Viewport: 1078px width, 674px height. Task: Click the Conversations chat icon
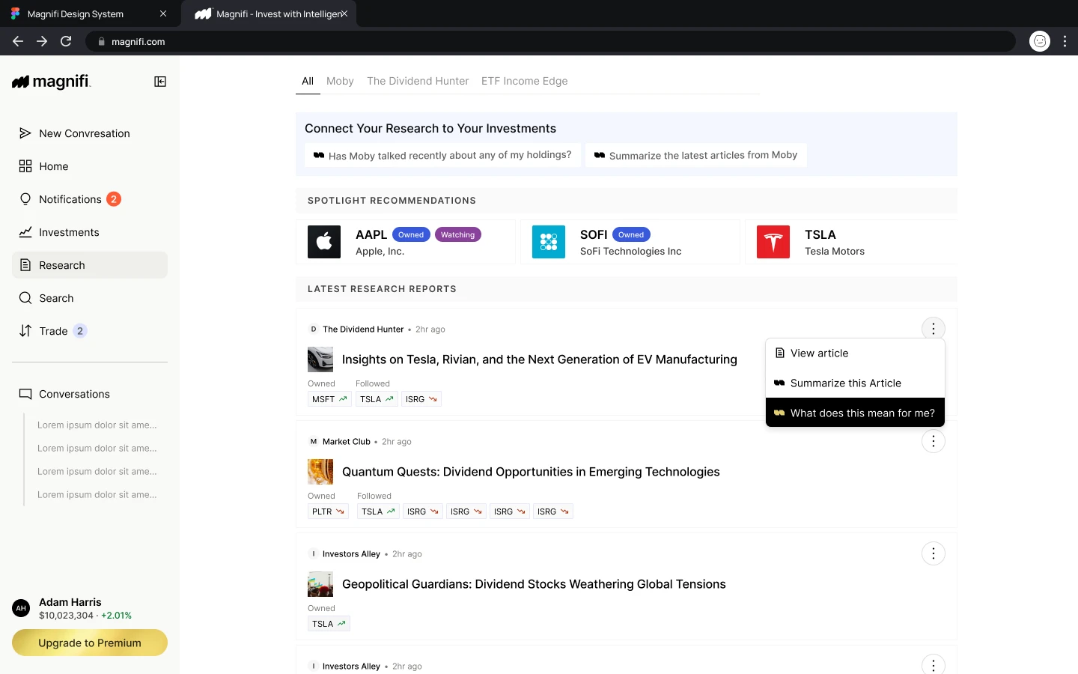coord(25,394)
